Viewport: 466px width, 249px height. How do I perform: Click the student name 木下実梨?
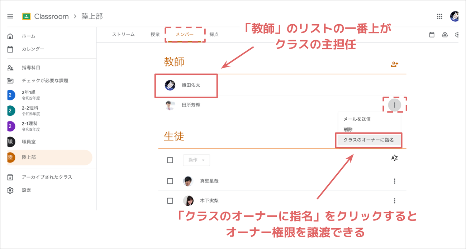point(209,201)
